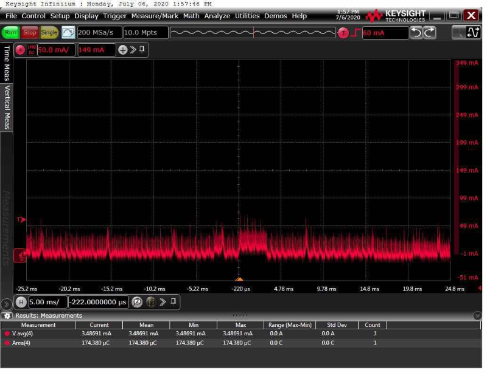The image size is (487, 373).
Task: Toggle pin on the channel toolbar
Action: click(142, 49)
